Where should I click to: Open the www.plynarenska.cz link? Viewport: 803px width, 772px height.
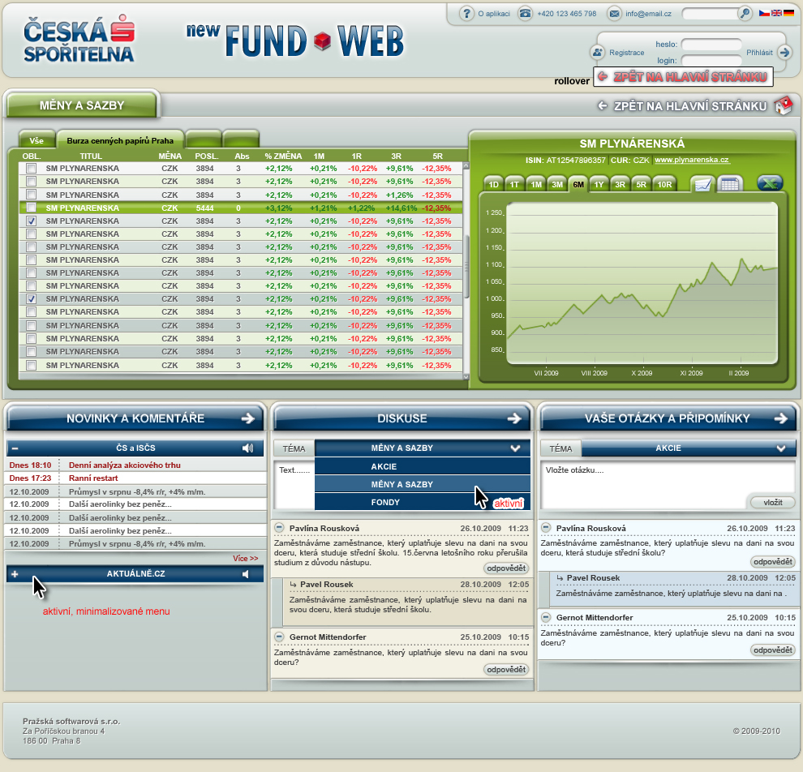pos(691,160)
